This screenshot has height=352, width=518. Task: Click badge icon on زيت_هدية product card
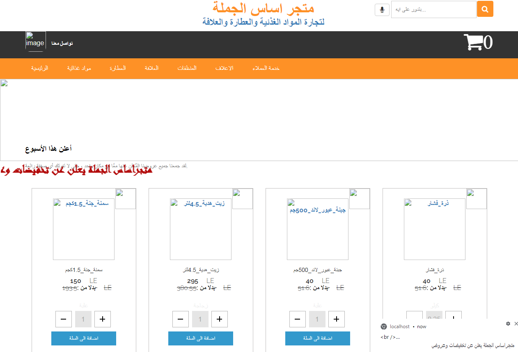[243, 199]
